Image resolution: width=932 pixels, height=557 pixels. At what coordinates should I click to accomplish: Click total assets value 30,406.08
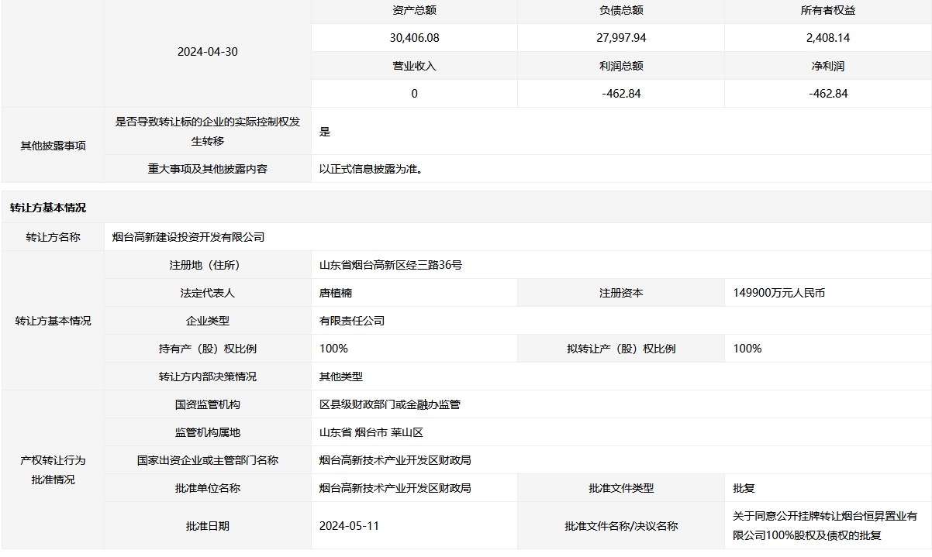[414, 37]
